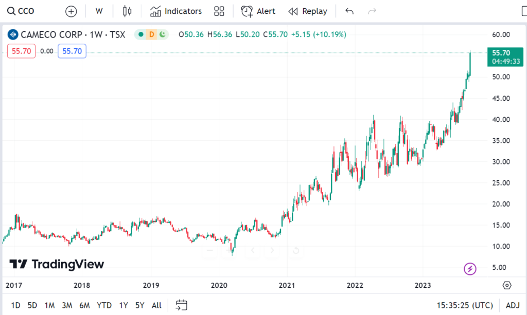Set the date range to 1D
The height and width of the screenshot is (315, 527).
tap(15, 305)
